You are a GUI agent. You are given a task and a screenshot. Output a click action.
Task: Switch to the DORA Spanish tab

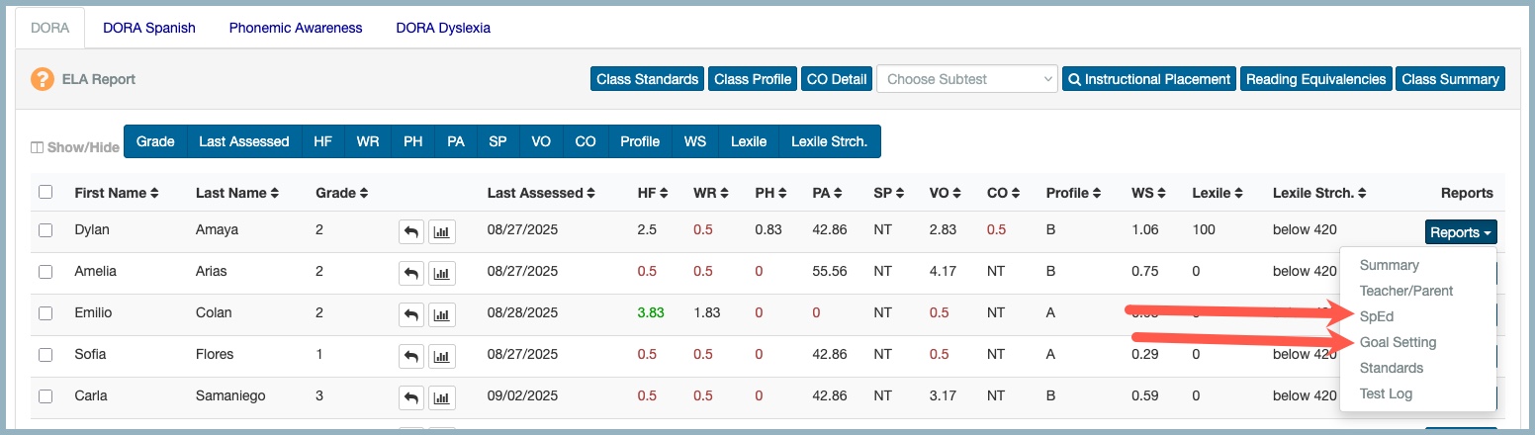[149, 28]
